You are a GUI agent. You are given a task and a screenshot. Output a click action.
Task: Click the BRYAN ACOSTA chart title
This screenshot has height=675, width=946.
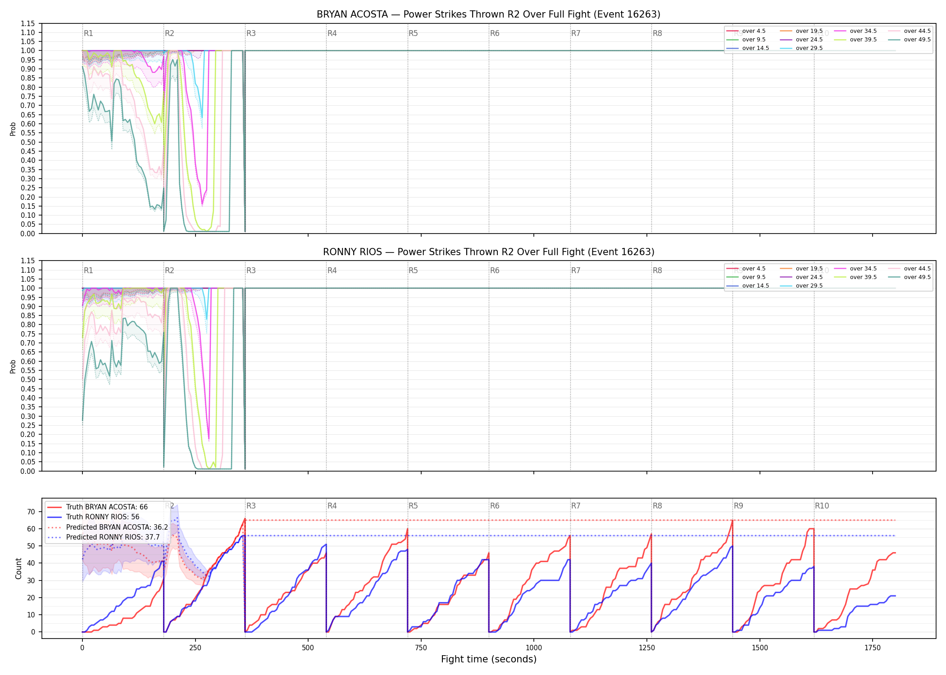tap(488, 14)
